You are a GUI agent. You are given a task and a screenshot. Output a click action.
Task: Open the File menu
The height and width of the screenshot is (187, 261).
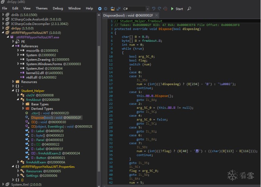tap(5, 8)
